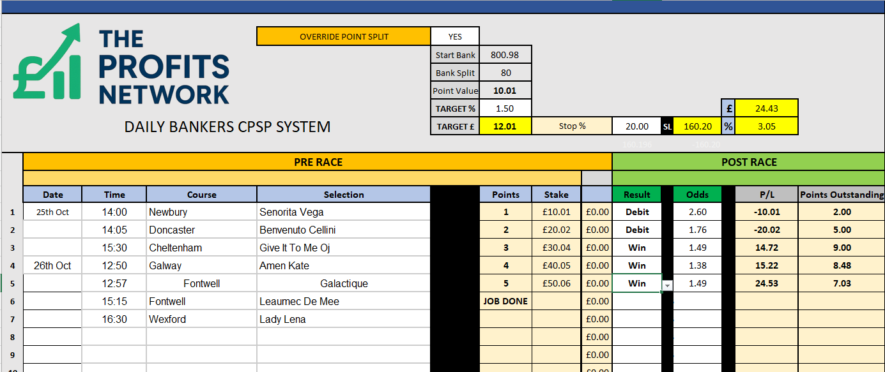Open the Result dropdown arrow in row 5
Screen dimensions: 885x372
pos(667,285)
